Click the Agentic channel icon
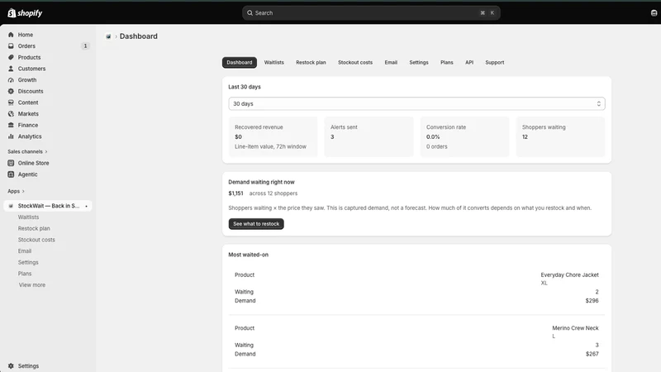The width and height of the screenshot is (661, 372). (11, 174)
